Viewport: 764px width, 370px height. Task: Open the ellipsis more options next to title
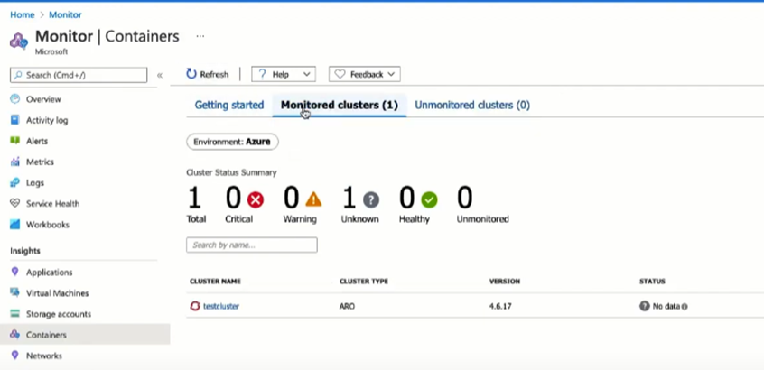point(200,36)
